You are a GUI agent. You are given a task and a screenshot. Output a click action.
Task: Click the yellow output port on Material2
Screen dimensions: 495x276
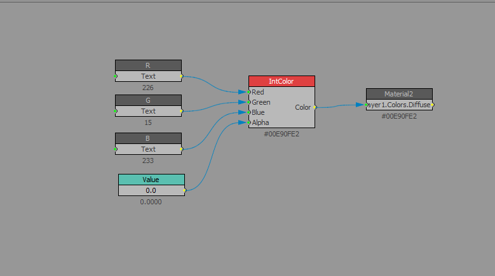click(x=433, y=105)
